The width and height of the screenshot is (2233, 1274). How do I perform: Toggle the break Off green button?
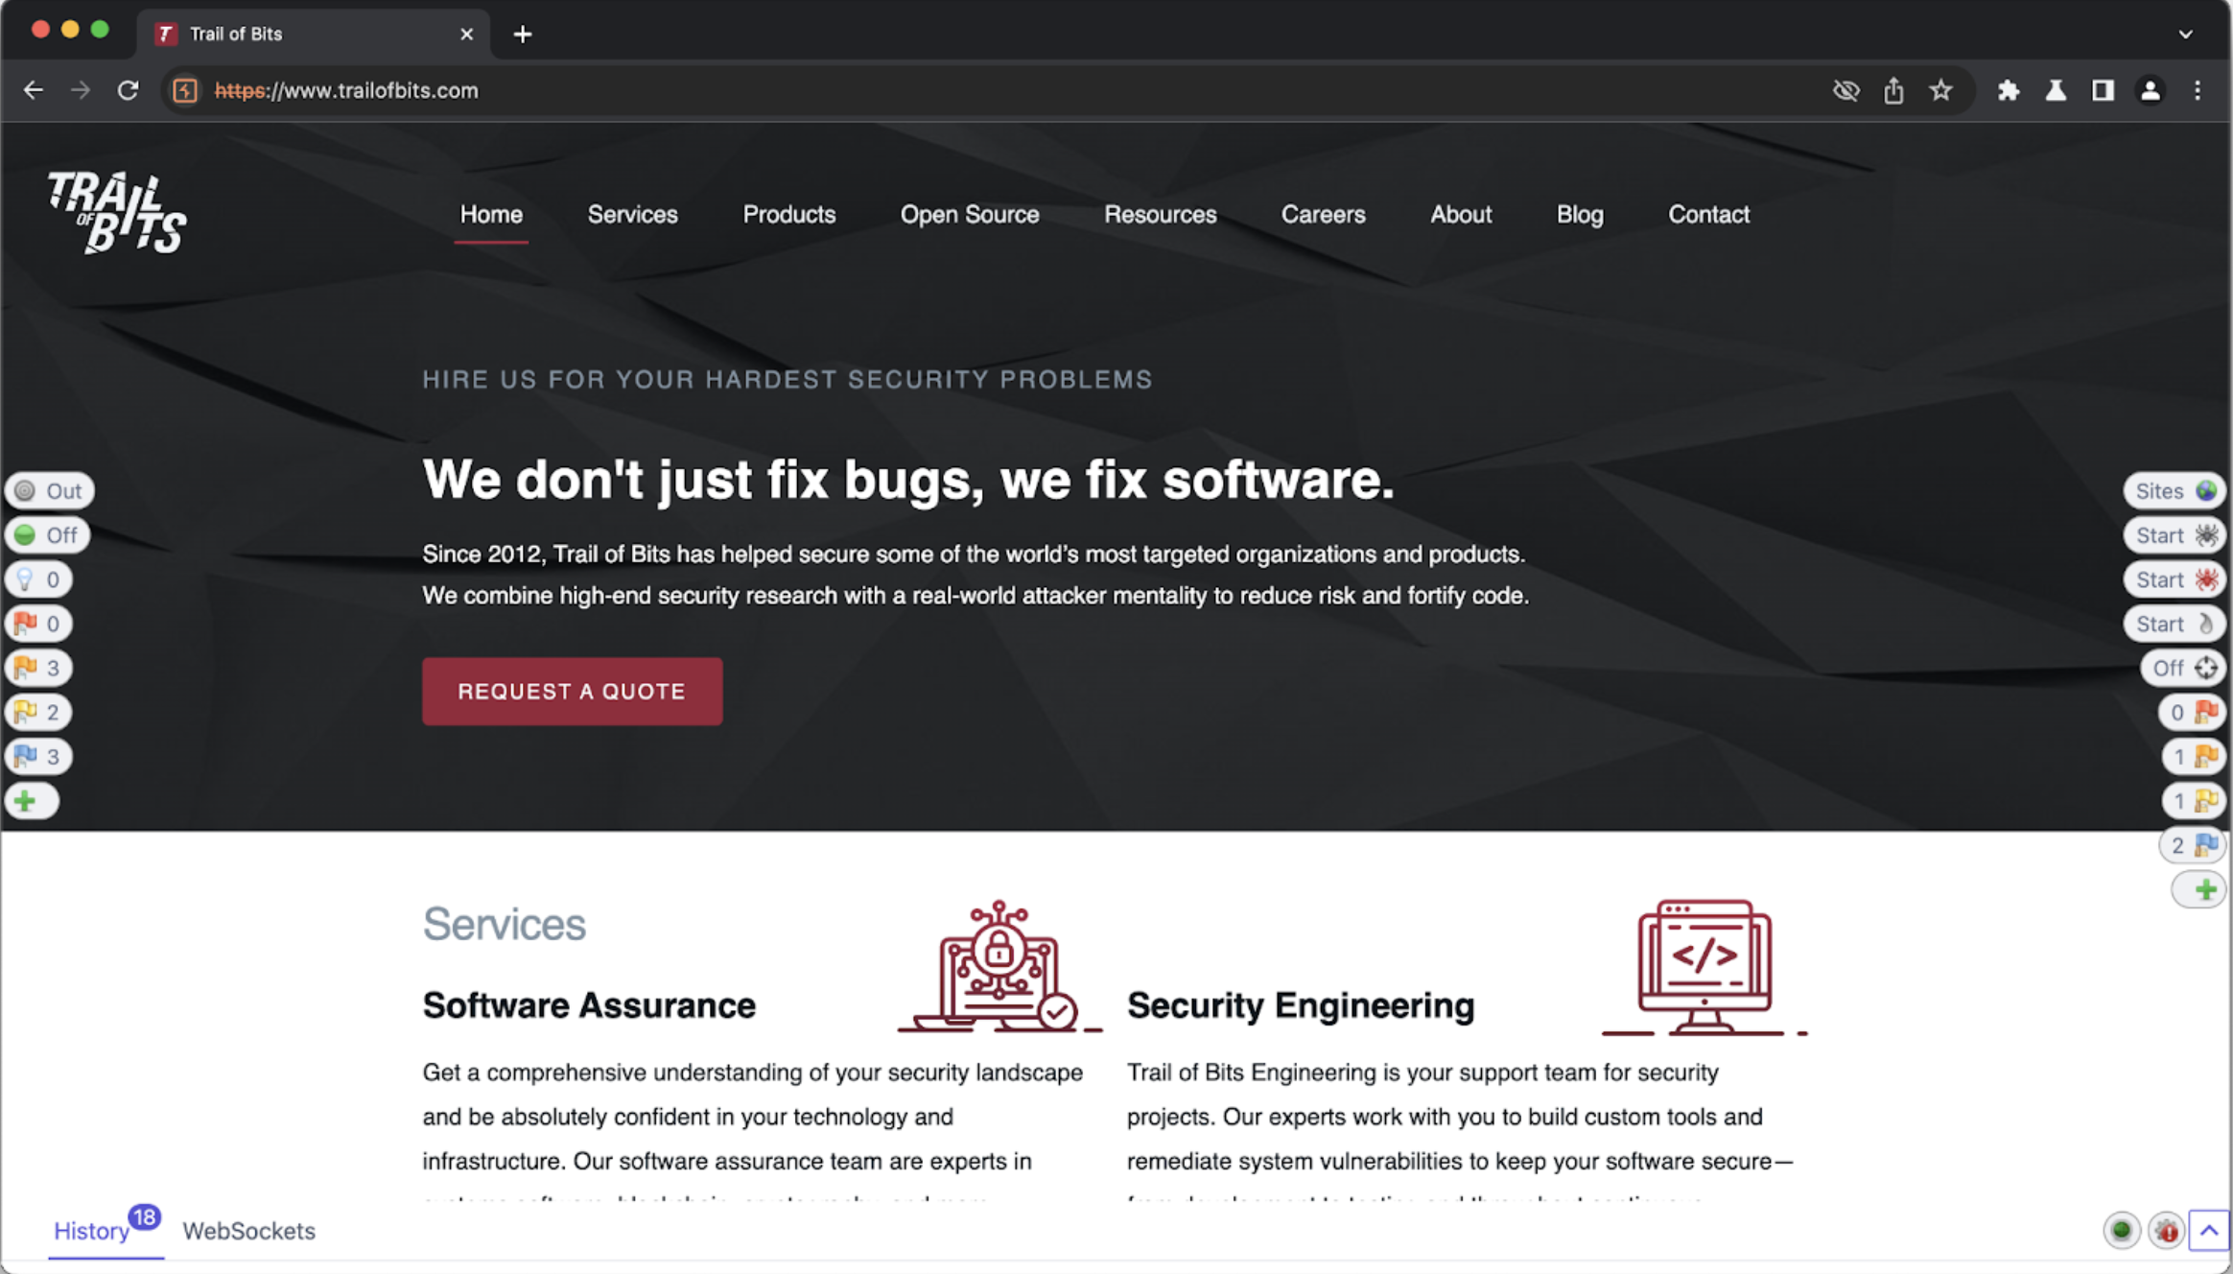[48, 535]
